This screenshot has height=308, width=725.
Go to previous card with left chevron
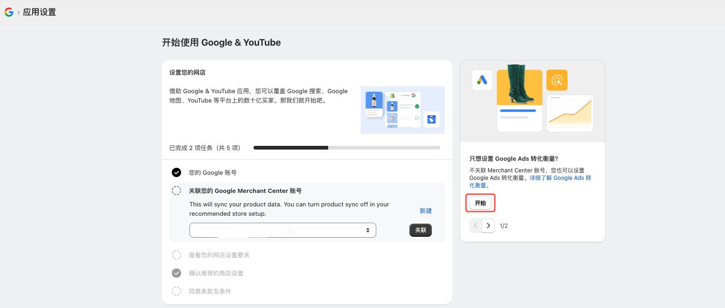coord(476,226)
